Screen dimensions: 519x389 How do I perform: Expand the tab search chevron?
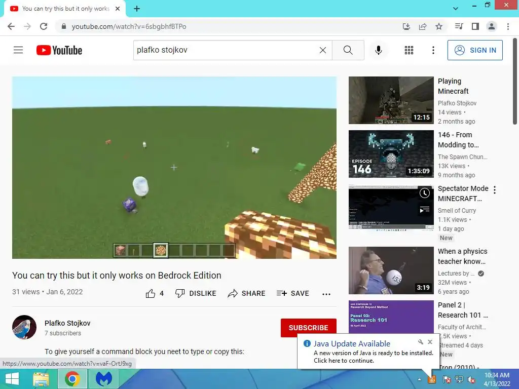[x=456, y=9]
